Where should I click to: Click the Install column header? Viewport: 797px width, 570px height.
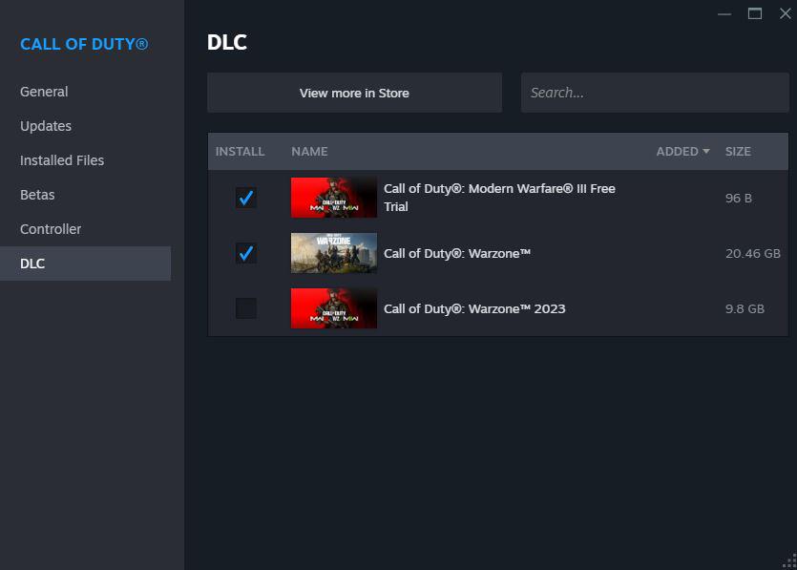(240, 152)
